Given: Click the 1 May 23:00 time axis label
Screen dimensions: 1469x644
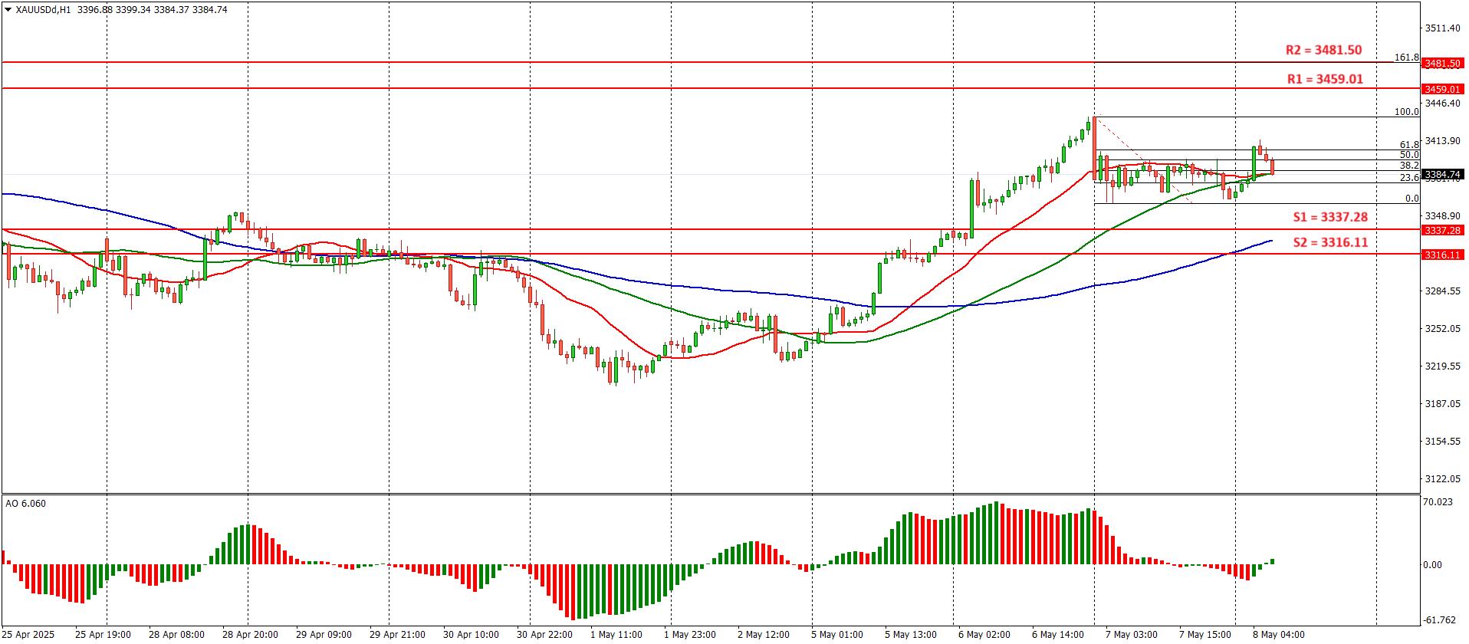Looking at the screenshot, I should tap(690, 635).
